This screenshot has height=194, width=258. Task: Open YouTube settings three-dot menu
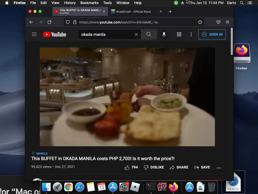coord(191,34)
